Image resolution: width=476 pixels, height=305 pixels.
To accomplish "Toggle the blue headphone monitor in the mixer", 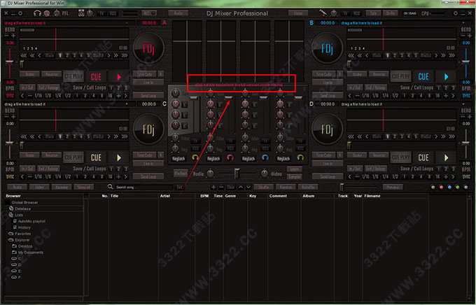I will coord(265,158).
